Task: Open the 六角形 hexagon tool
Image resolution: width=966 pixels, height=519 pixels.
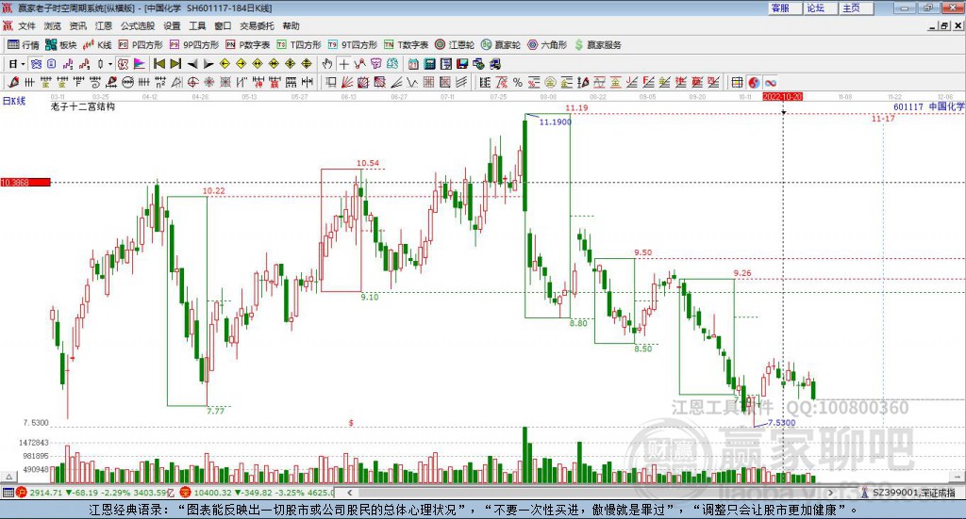Action: 547,45
